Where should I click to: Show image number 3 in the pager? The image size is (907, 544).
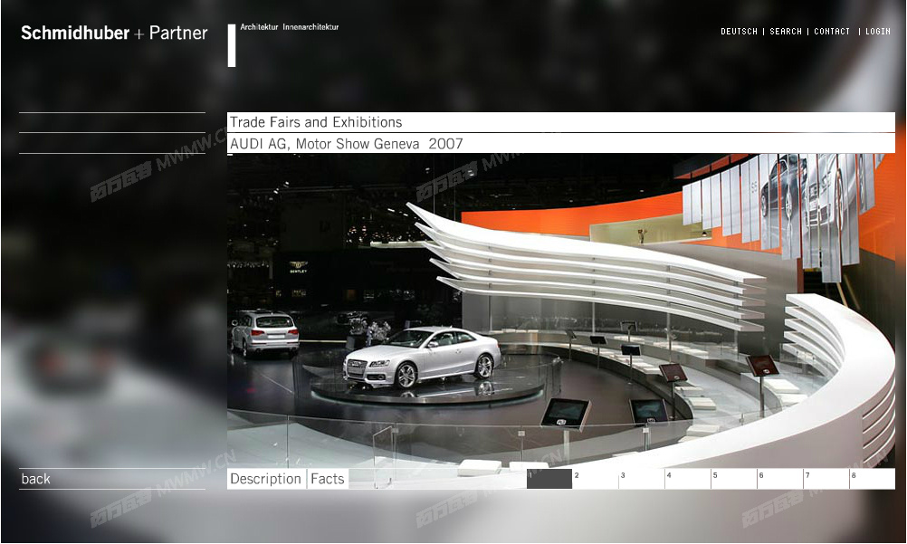(x=642, y=479)
